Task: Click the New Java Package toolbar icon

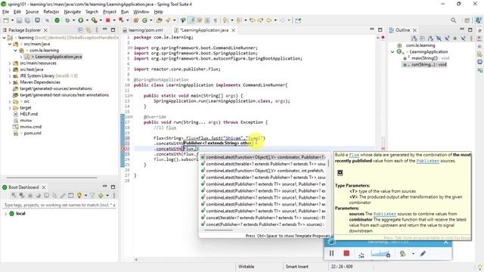Action: click(136, 20)
